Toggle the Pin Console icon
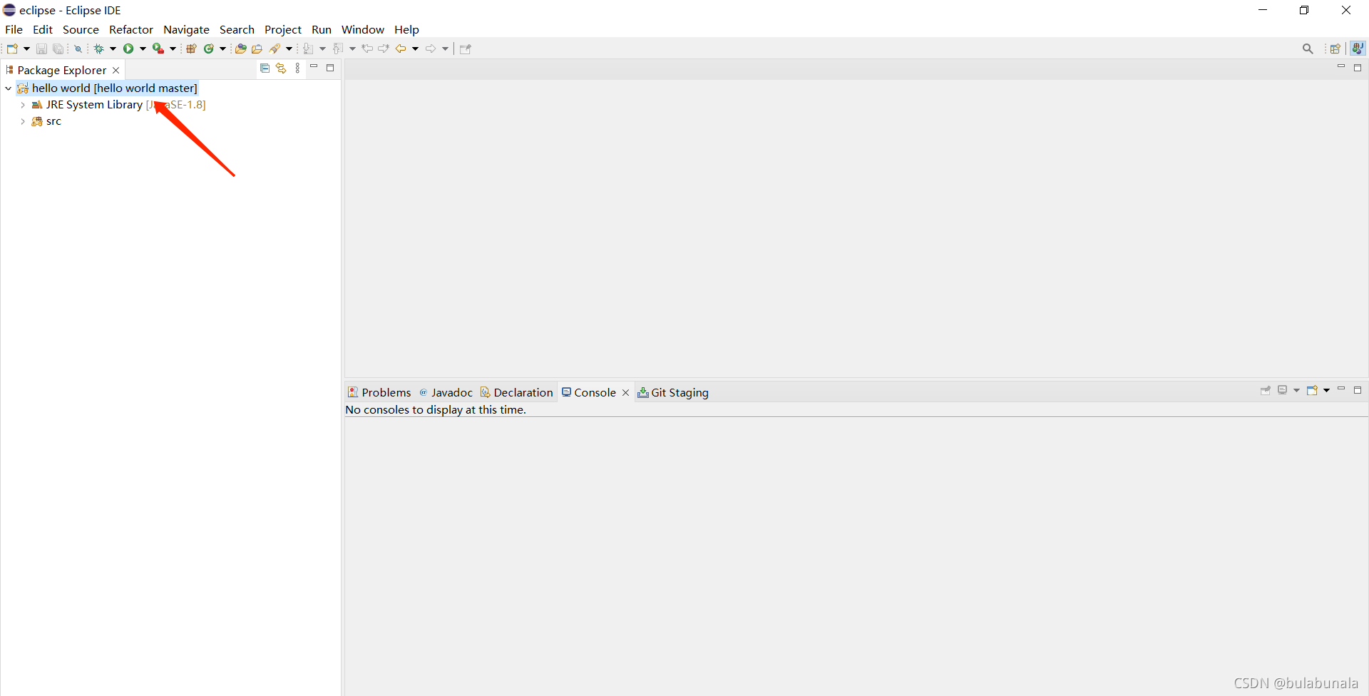This screenshot has height=696, width=1369. (1266, 390)
